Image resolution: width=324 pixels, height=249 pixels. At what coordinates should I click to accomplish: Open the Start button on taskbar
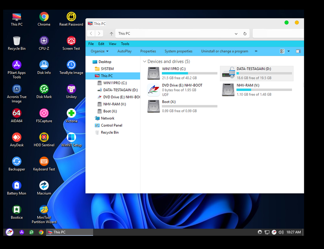pyautogui.click(x=10, y=232)
